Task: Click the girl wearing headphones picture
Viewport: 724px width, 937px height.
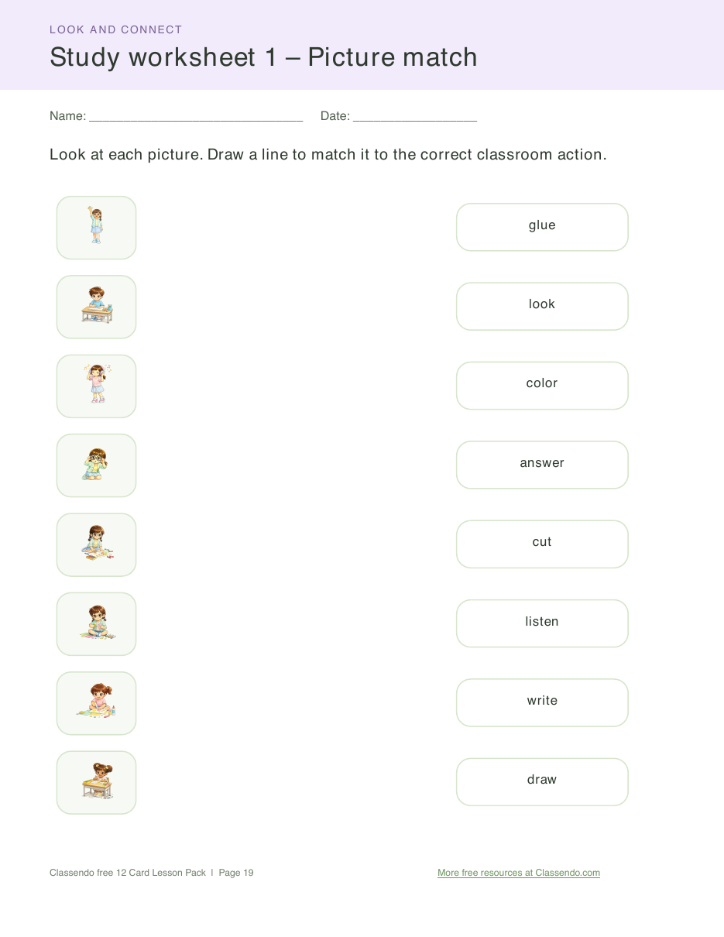Action: pyautogui.click(x=96, y=386)
